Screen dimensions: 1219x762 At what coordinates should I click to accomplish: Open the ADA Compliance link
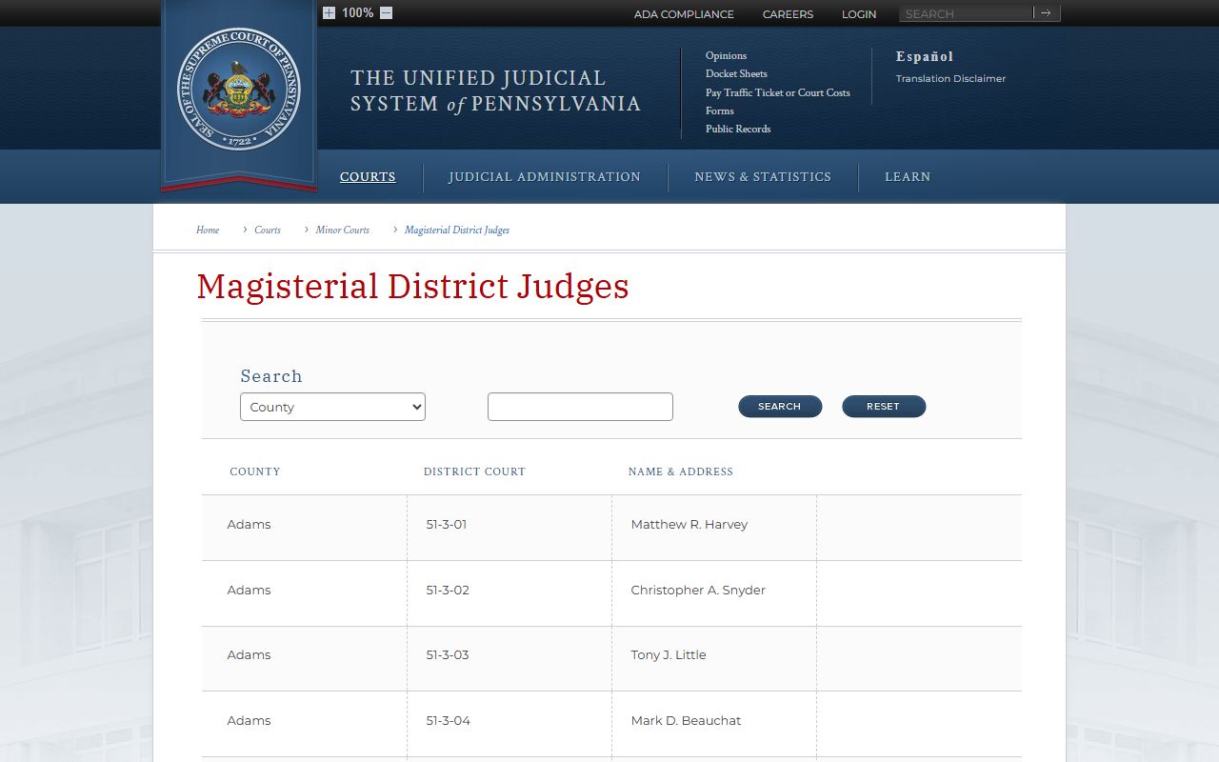click(x=684, y=14)
